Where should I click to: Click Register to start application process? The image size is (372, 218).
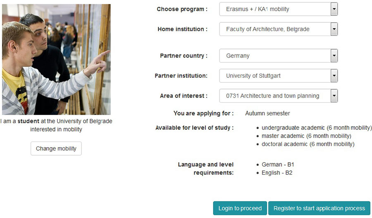(x=319, y=208)
